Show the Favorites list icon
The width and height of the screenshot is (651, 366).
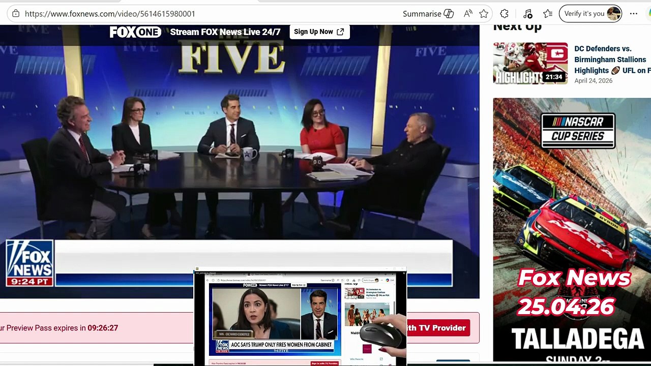click(x=548, y=14)
